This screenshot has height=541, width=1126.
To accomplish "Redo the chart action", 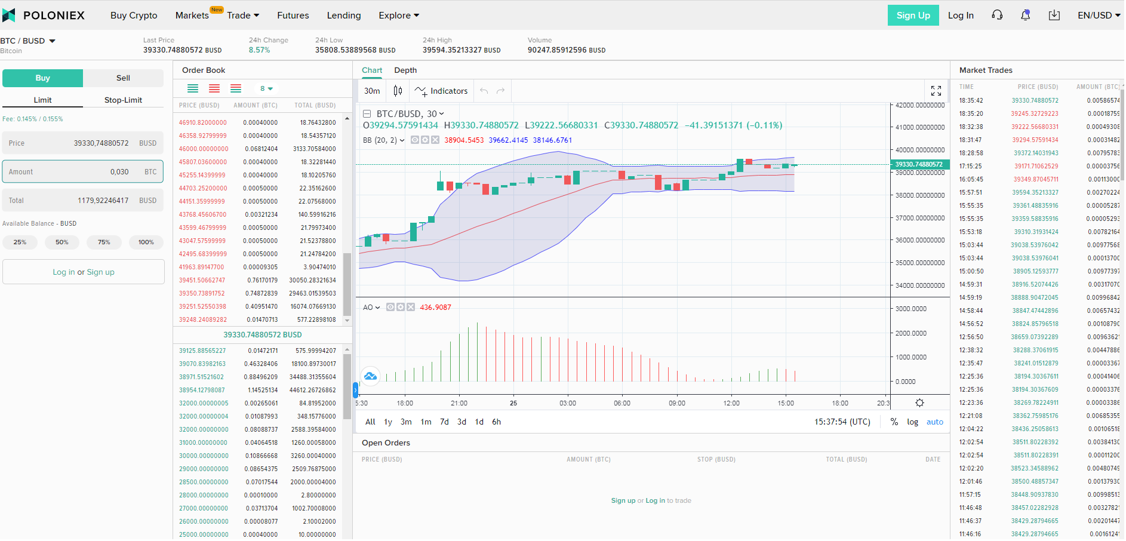I will click(501, 91).
